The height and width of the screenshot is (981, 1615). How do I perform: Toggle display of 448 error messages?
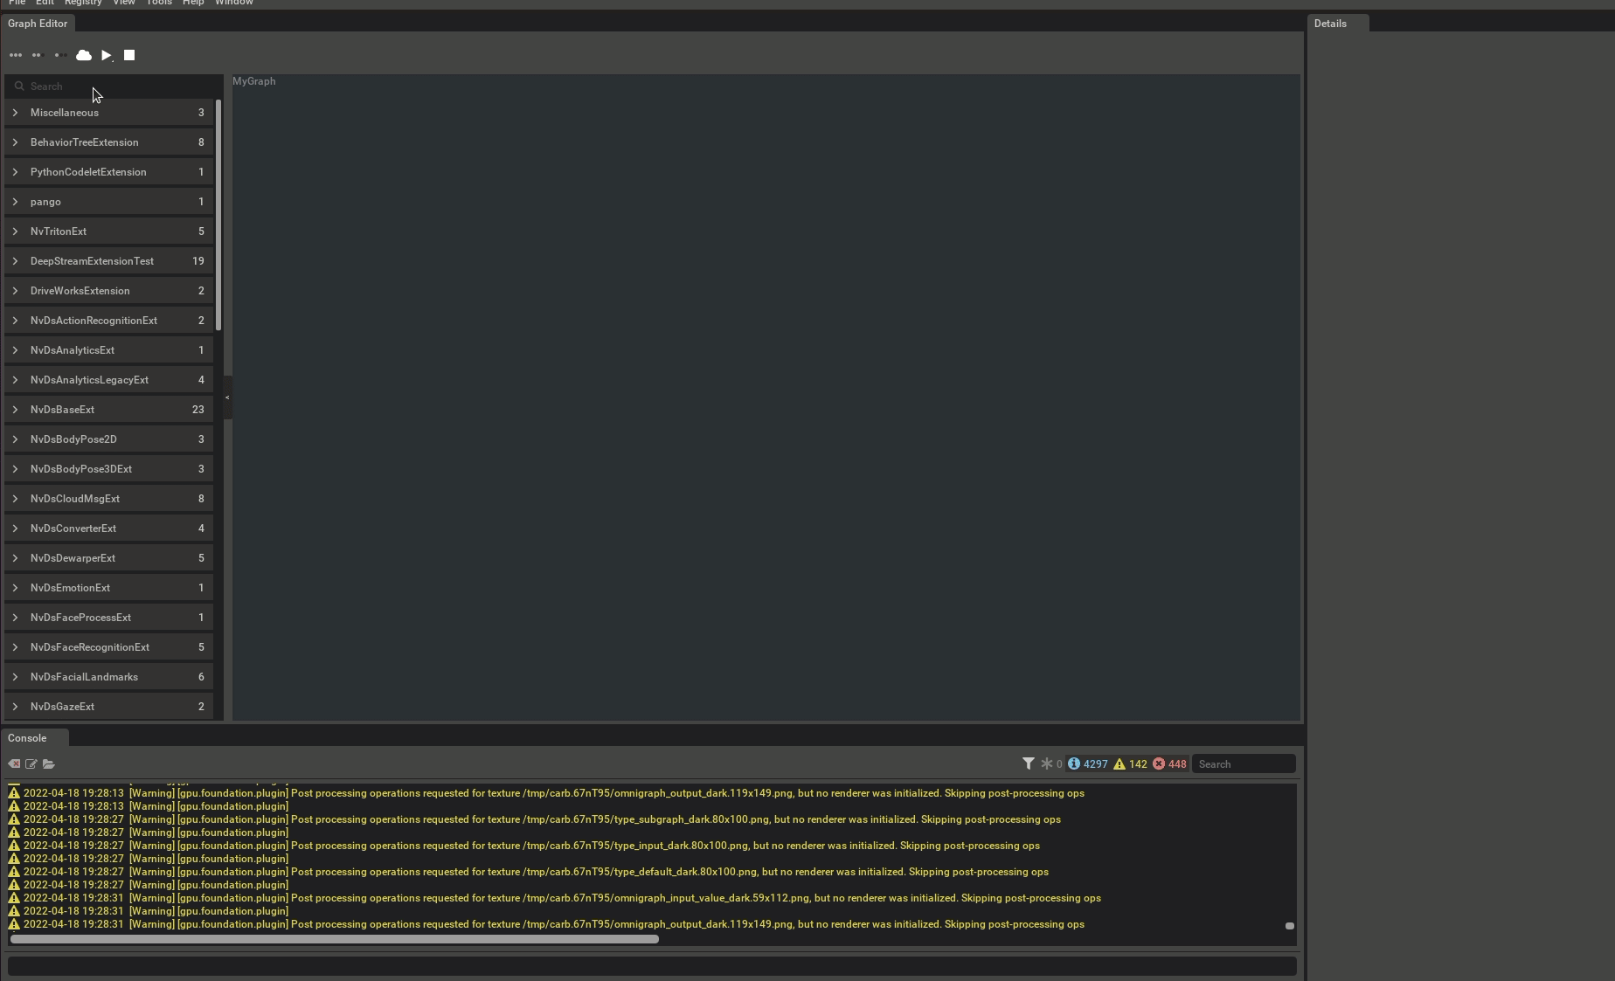[x=1168, y=763]
